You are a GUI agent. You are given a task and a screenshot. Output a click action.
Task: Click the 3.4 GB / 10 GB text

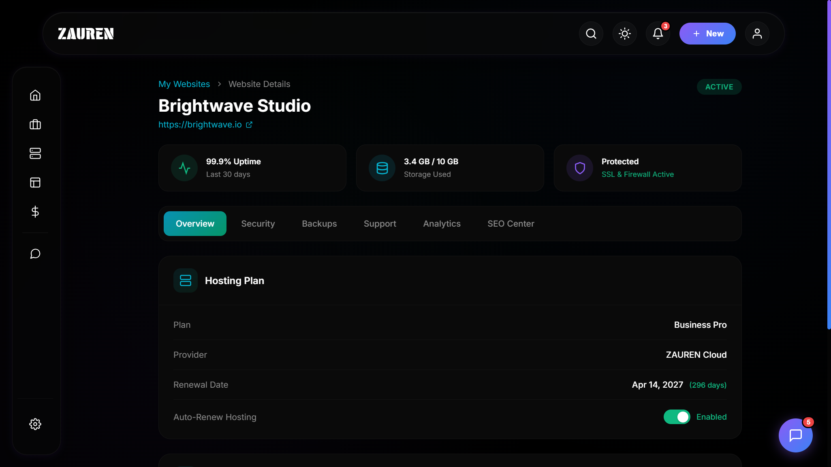click(431, 161)
